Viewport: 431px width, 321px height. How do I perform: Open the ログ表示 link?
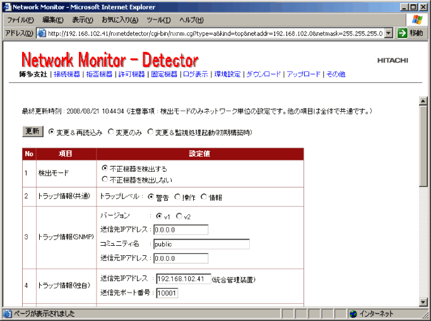click(x=196, y=75)
